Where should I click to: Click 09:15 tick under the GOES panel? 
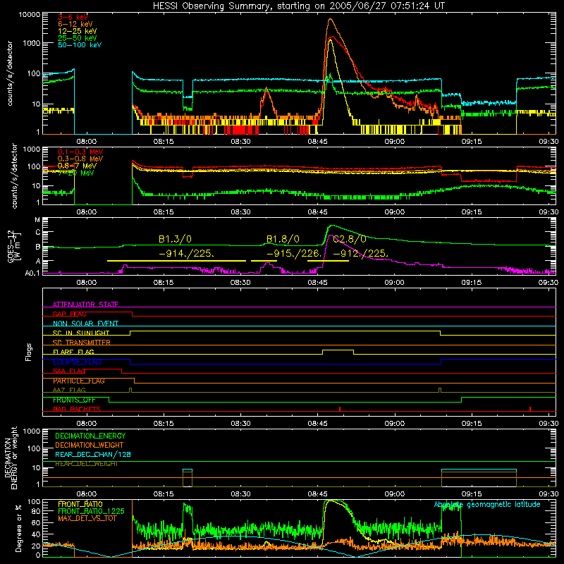pyautogui.click(x=472, y=283)
